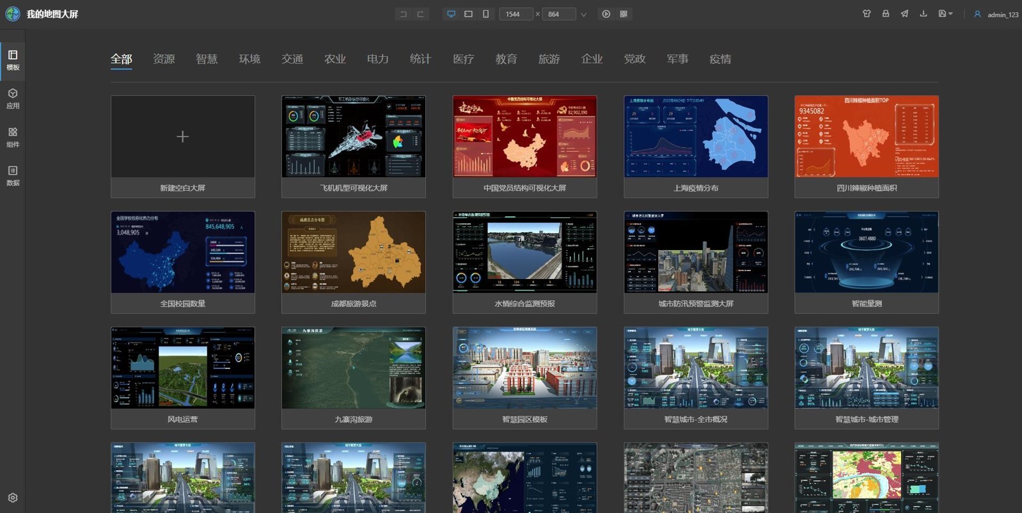Open the 应用 sidebar panel
Viewport: 1022px width, 513px height.
[13, 99]
